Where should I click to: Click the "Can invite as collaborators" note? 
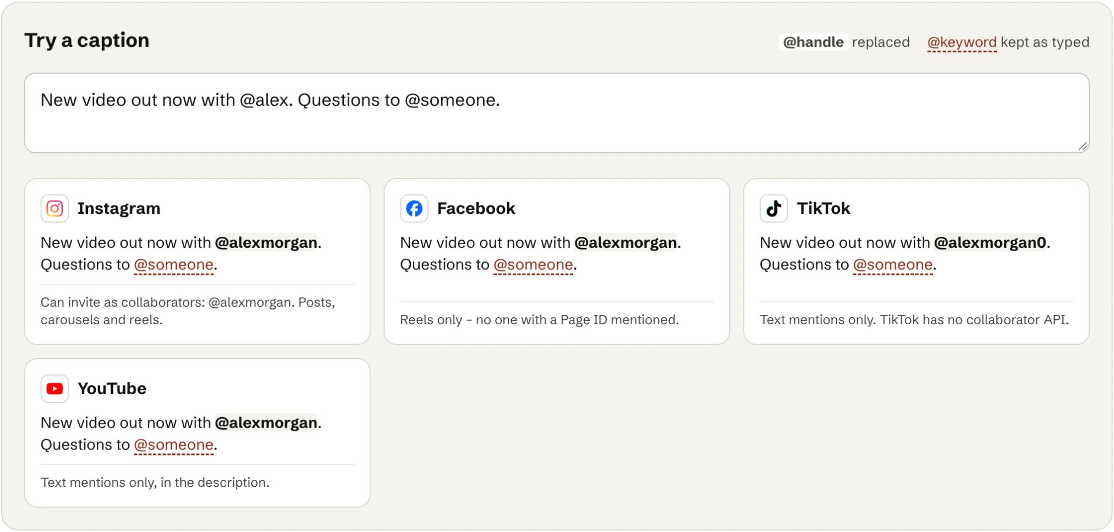coord(188,311)
